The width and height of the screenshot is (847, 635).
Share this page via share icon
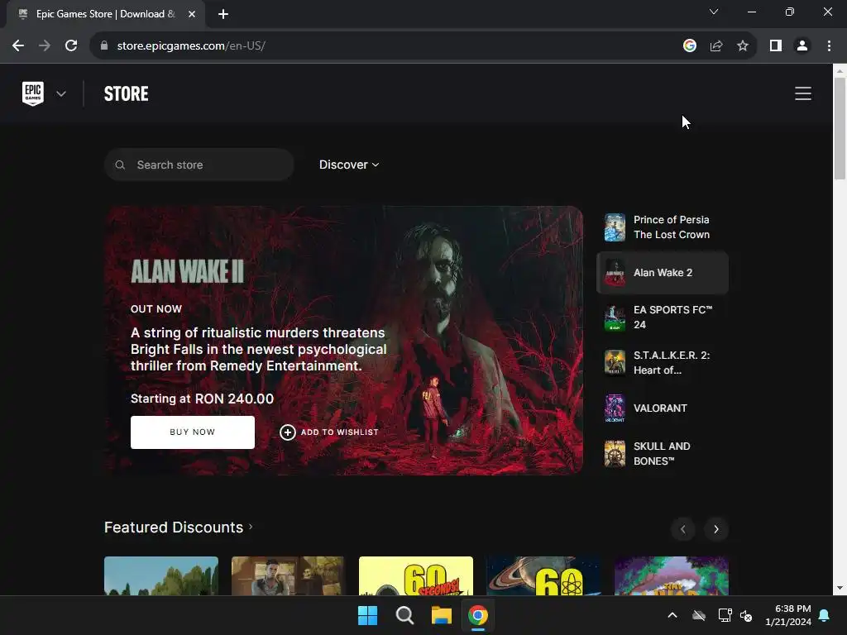(x=716, y=46)
